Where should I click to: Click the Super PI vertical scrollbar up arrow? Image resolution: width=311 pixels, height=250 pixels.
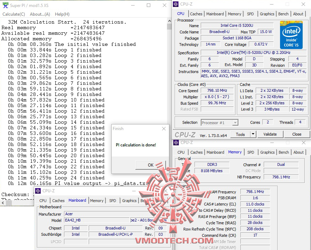[169, 21]
